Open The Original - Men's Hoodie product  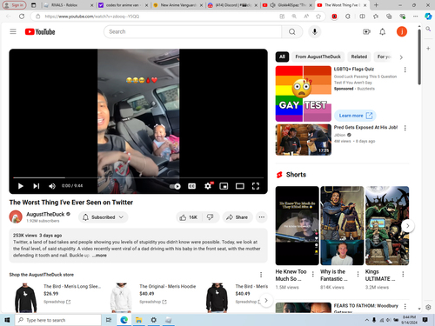click(168, 286)
